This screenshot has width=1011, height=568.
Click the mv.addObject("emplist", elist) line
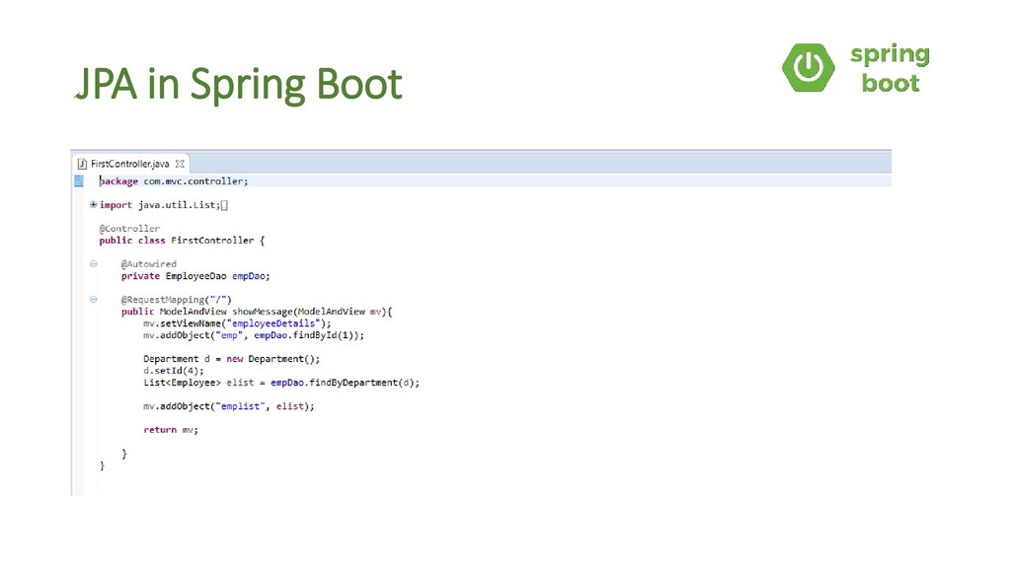(229, 406)
